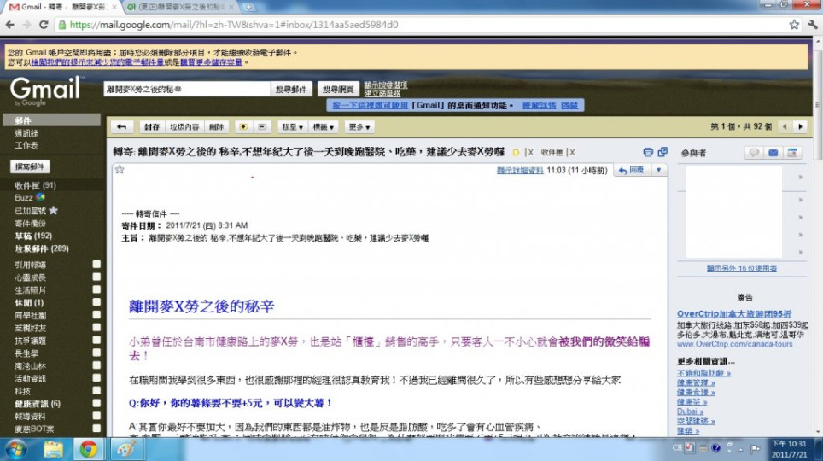Bookmark this page with the star icon

click(794, 25)
